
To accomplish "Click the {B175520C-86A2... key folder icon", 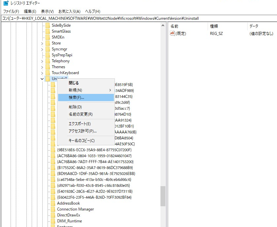I will (53, 168).
